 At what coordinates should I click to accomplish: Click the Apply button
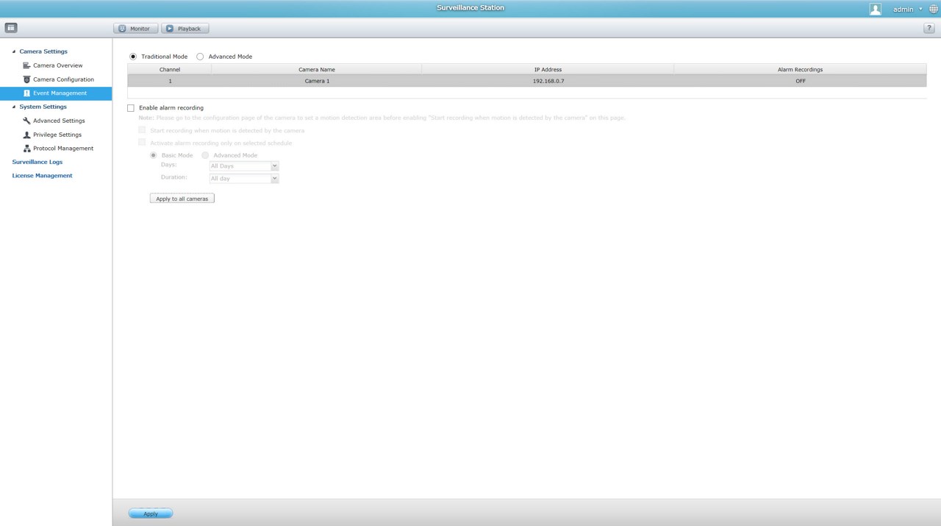tap(151, 513)
